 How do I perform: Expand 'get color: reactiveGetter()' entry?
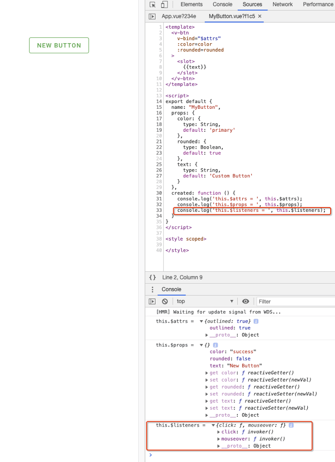coord(207,373)
